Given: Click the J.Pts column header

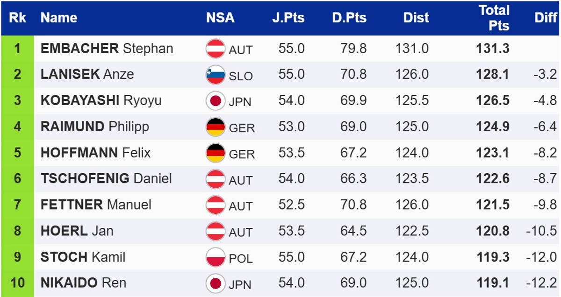Looking at the screenshot, I should (x=288, y=18).
